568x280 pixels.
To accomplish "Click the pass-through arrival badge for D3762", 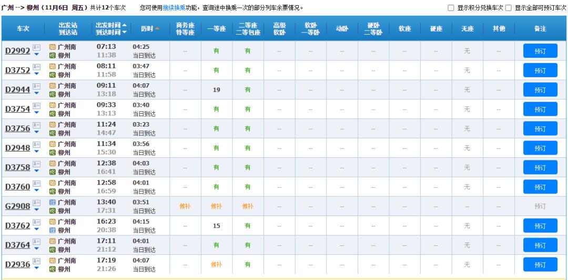I will coord(53,230).
